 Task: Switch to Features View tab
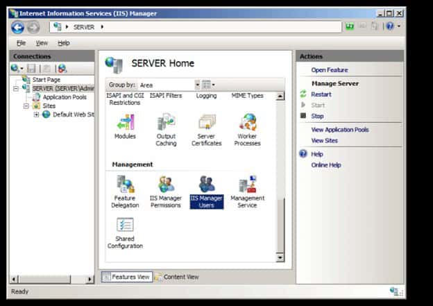click(127, 277)
